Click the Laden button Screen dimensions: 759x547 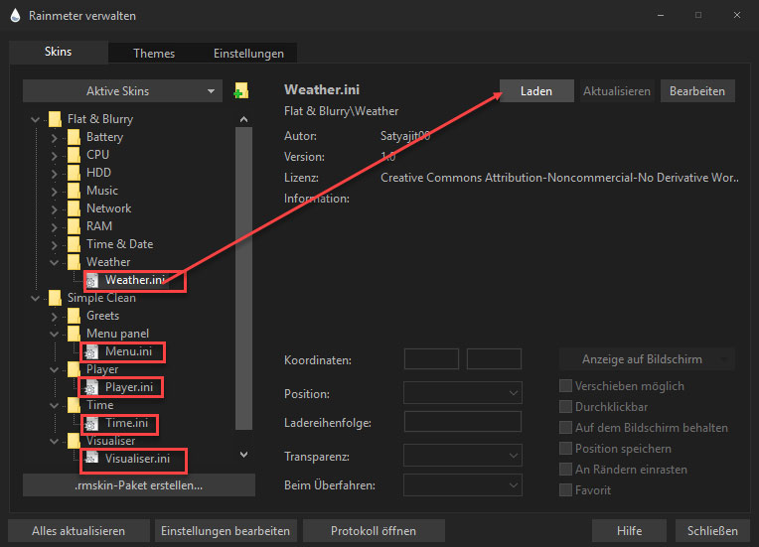(536, 91)
